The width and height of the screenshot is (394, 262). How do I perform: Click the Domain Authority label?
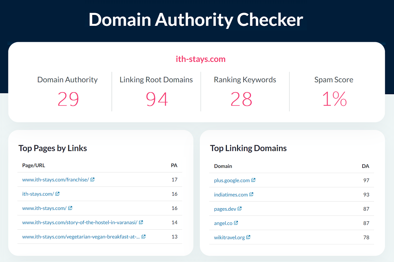coord(67,80)
